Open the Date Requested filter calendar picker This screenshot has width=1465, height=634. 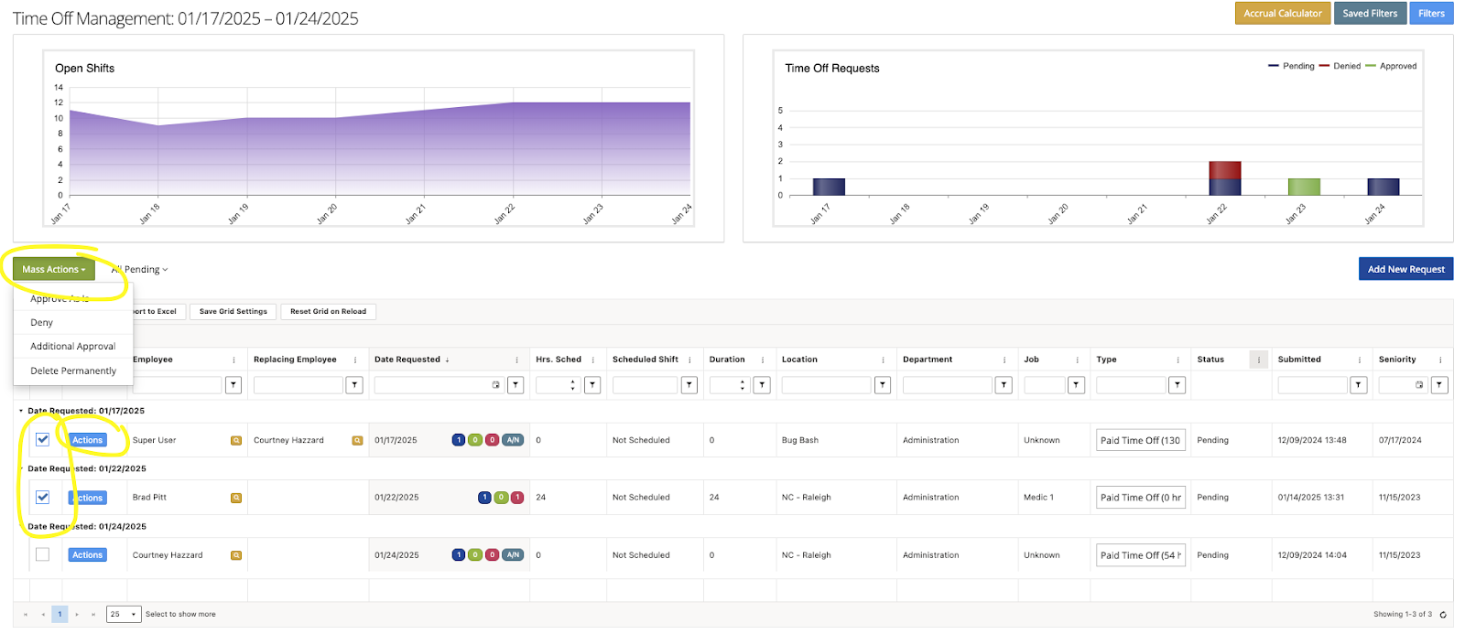coord(496,385)
